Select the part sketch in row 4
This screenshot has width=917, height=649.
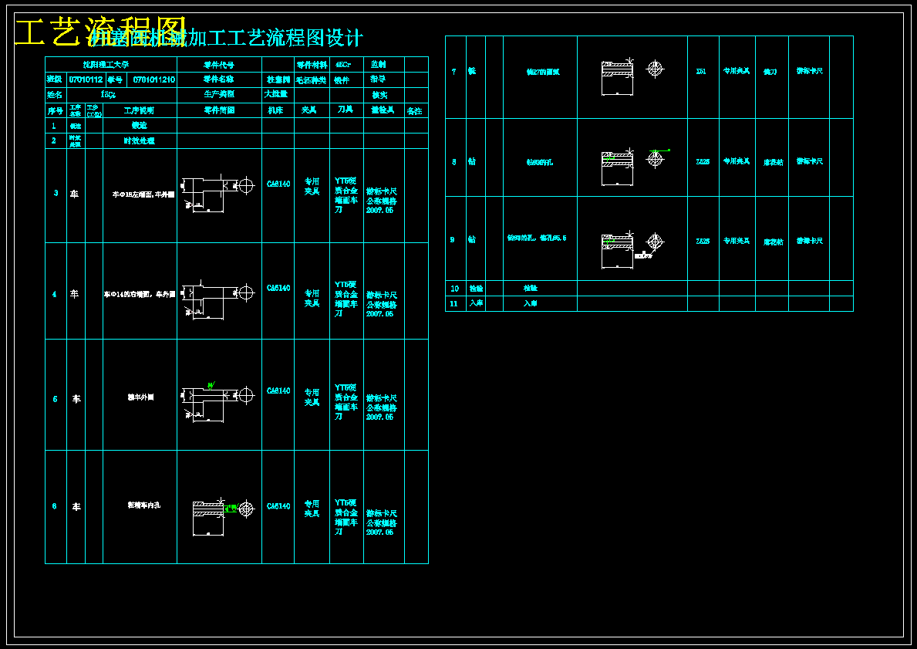coord(217,299)
